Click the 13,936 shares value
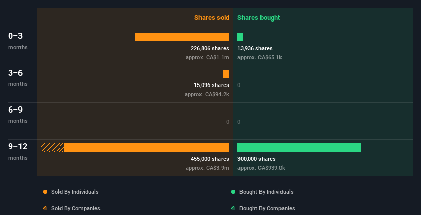 [255, 48]
